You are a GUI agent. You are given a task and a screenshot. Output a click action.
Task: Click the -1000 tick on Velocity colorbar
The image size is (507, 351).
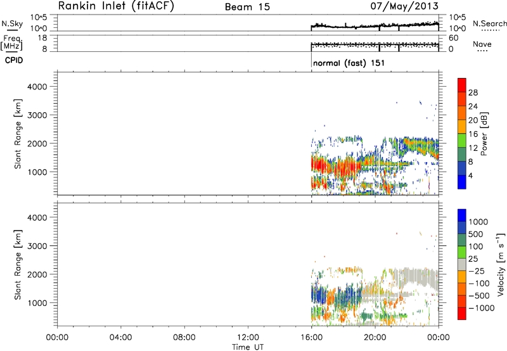[x=482, y=308]
